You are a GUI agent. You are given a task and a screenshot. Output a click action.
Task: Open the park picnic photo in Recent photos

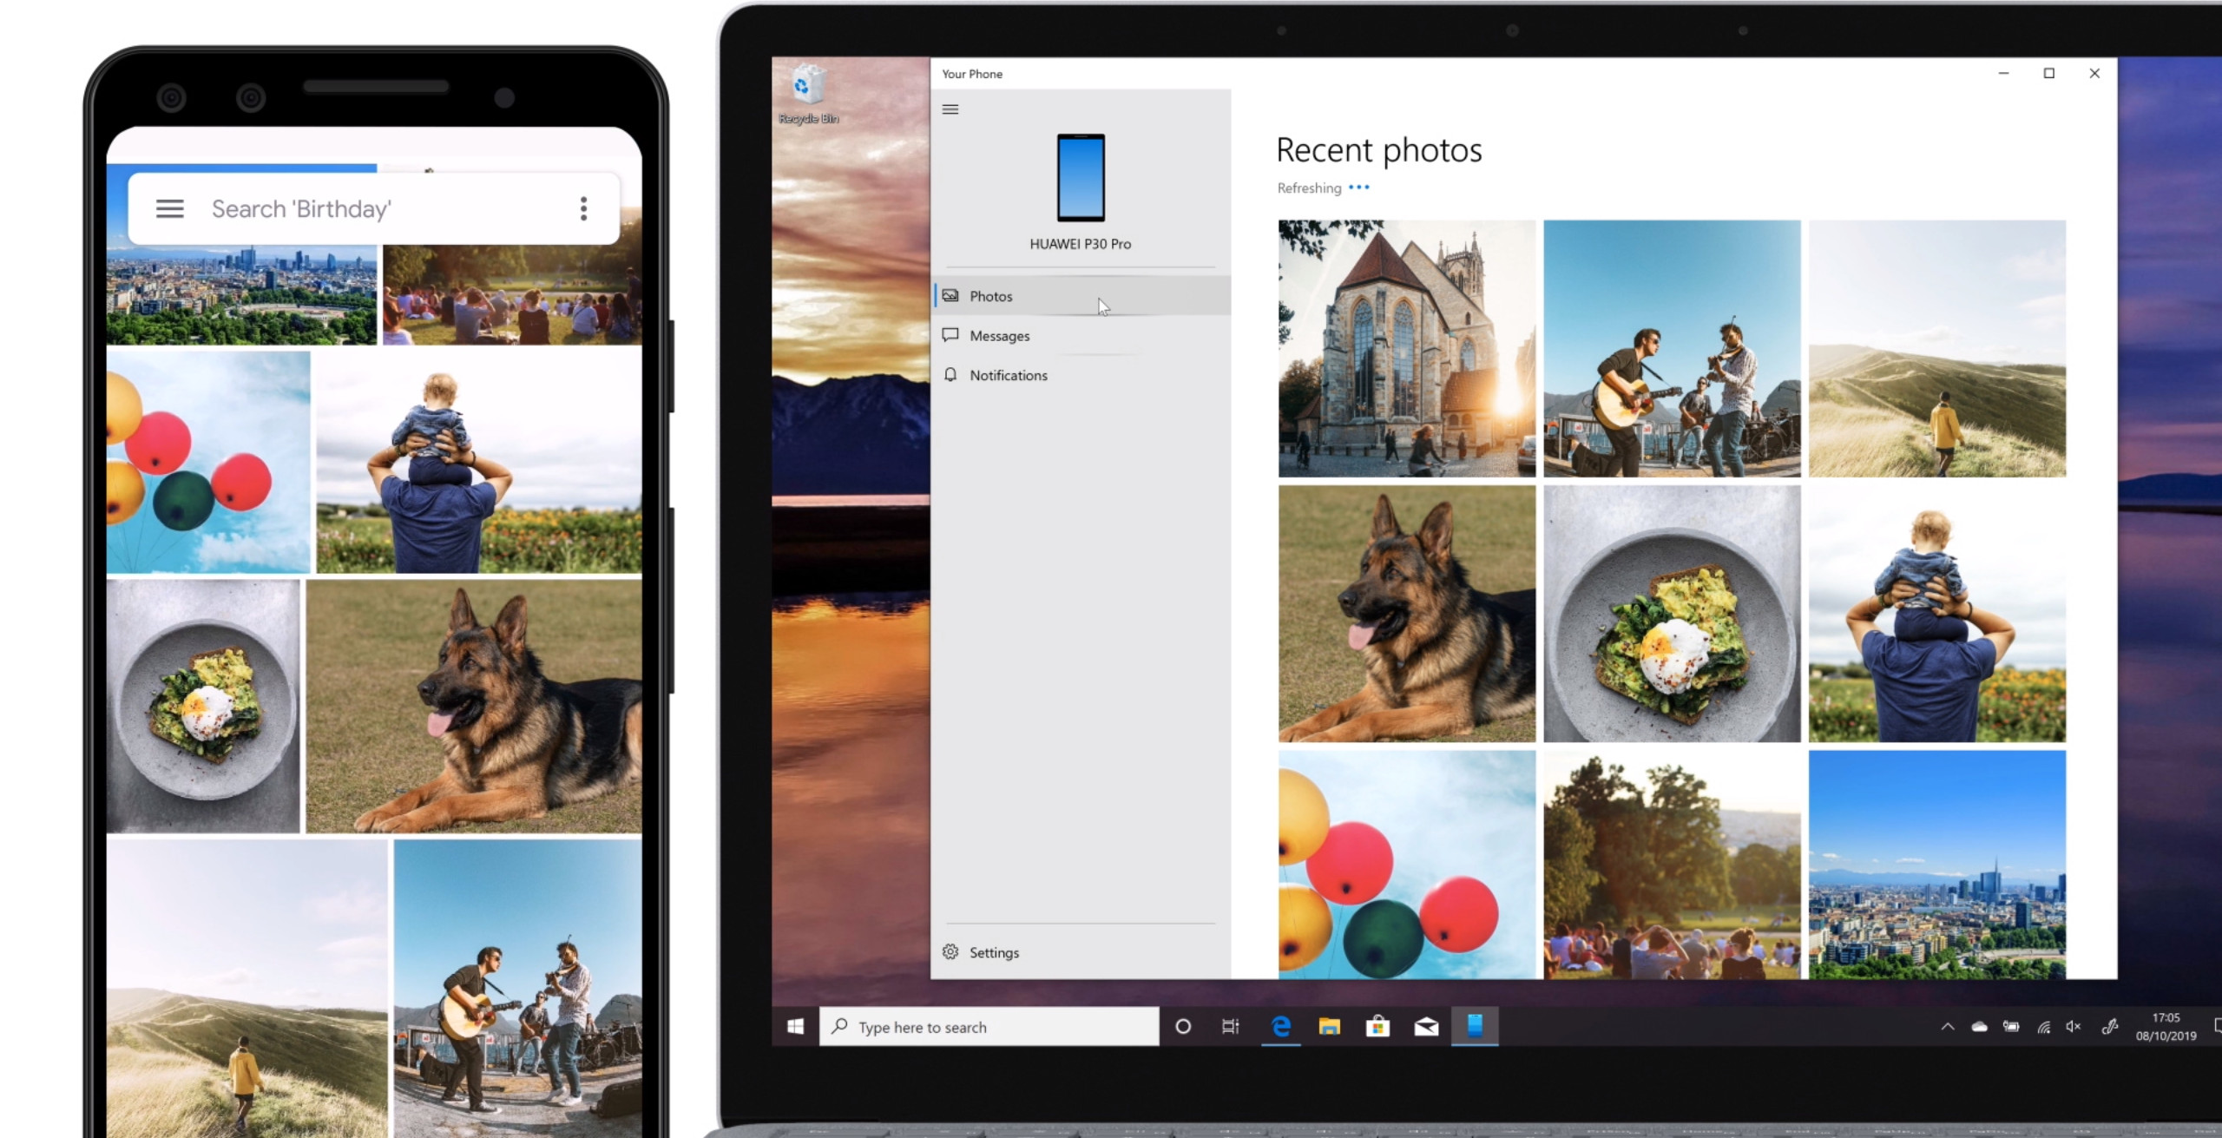(1672, 865)
